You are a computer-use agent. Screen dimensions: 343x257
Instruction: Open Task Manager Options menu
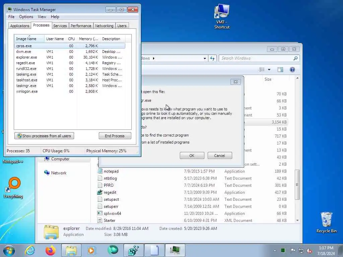(x=26, y=17)
